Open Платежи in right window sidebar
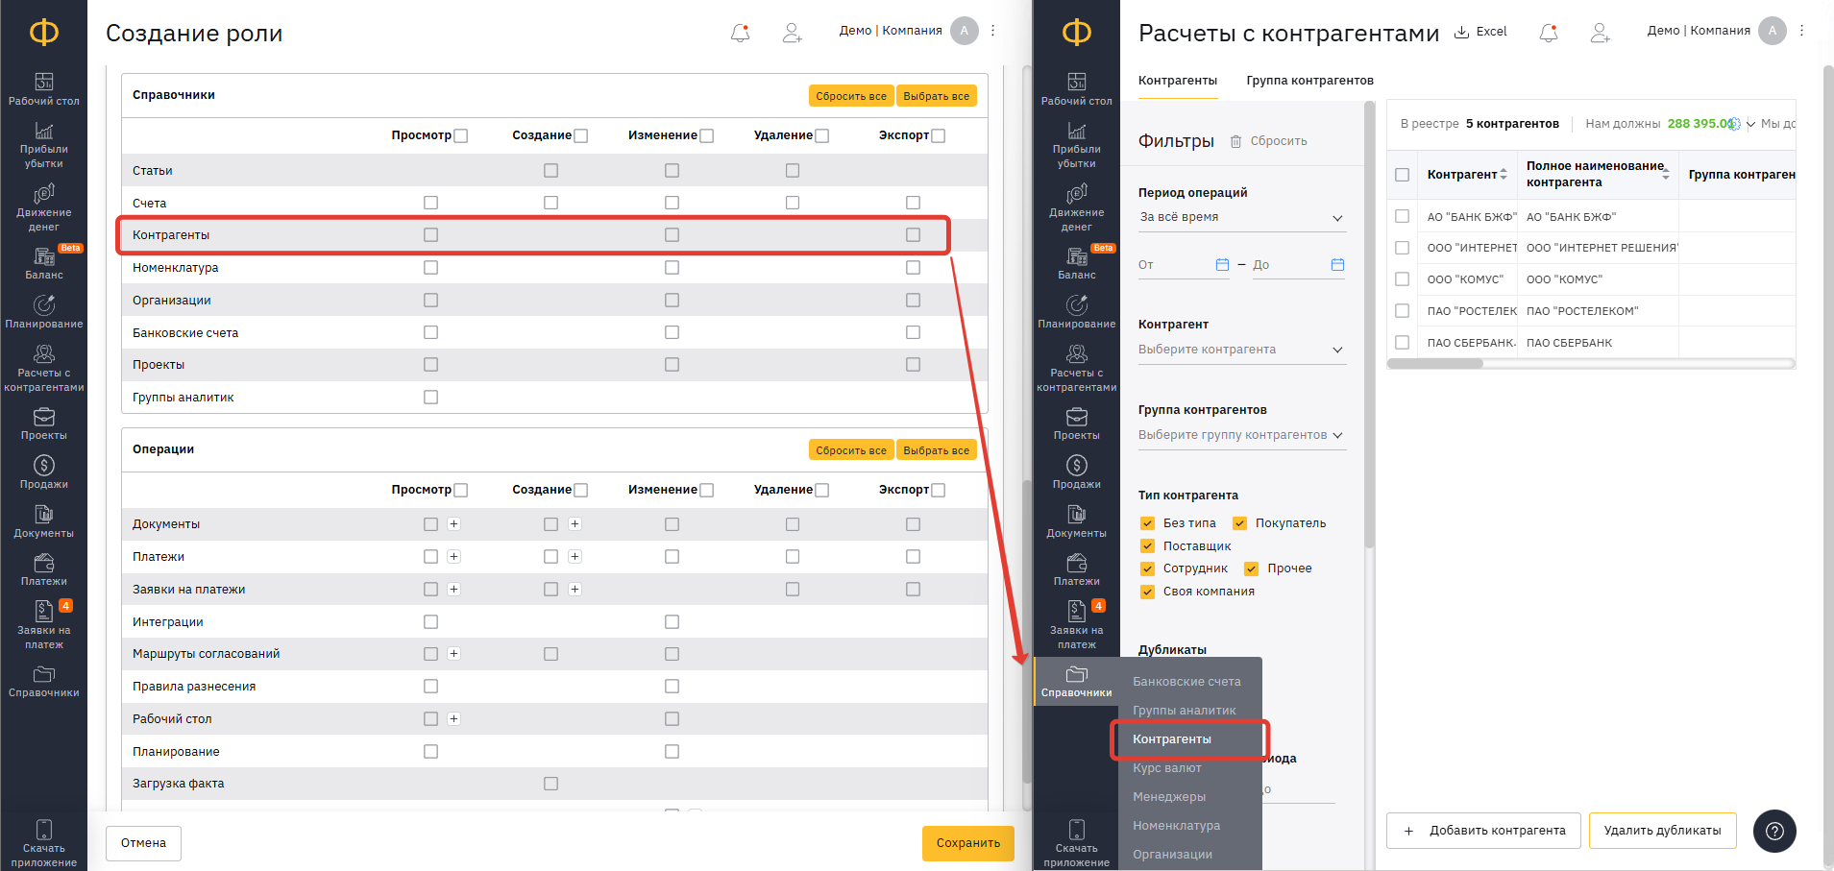 (1077, 569)
